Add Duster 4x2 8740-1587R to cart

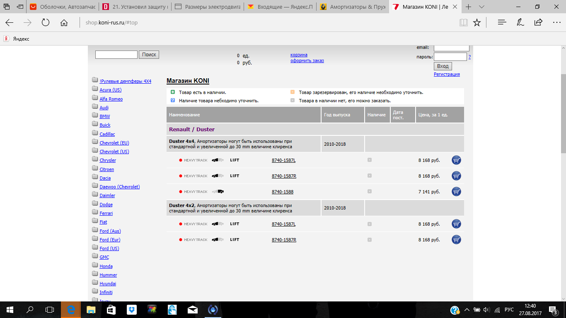pos(456,240)
